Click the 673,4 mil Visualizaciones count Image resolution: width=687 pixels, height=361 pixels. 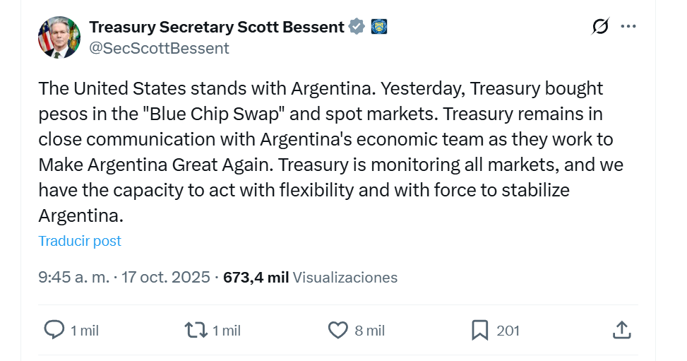[310, 277]
